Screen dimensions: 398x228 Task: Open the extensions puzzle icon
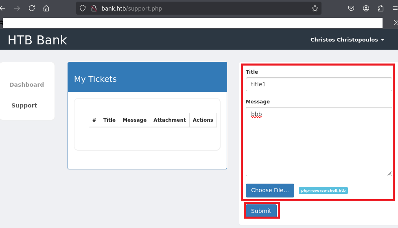click(381, 8)
